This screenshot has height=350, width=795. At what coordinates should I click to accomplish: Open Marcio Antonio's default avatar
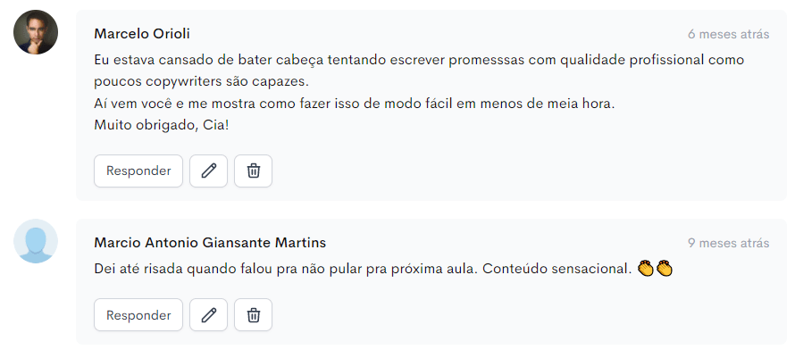[x=36, y=241]
